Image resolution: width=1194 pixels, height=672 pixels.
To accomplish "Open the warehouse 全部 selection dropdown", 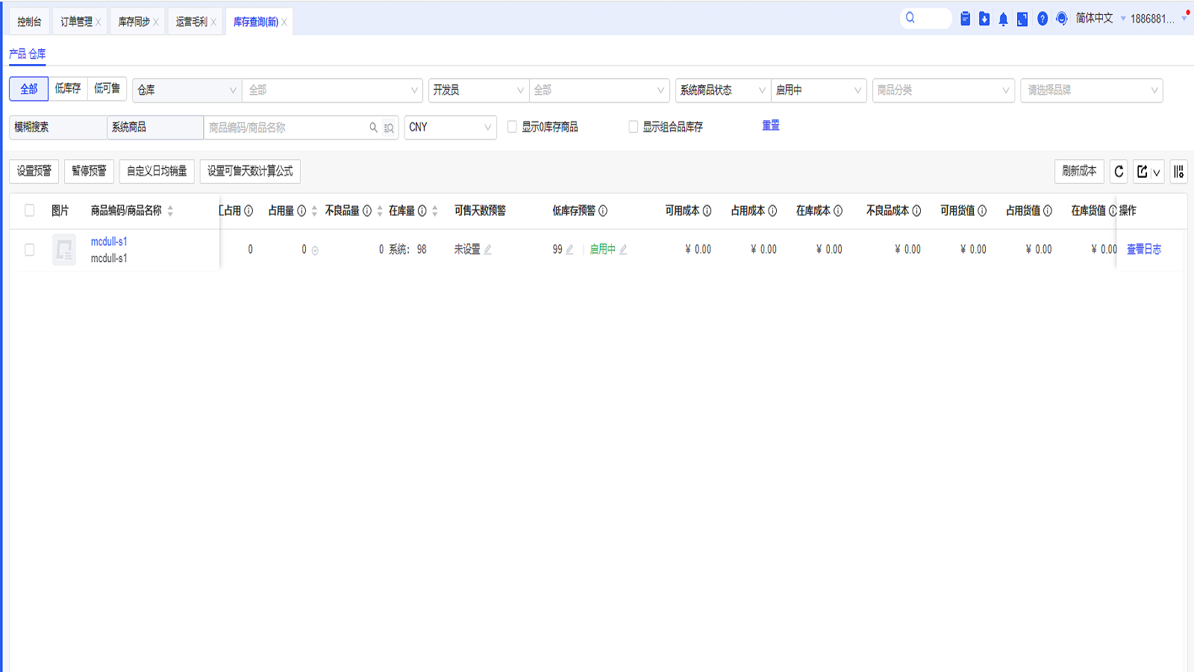I will [332, 90].
